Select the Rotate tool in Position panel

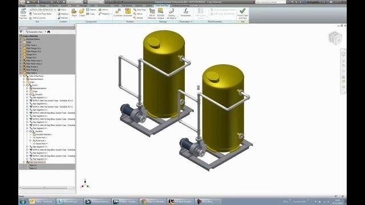tap(138, 18)
